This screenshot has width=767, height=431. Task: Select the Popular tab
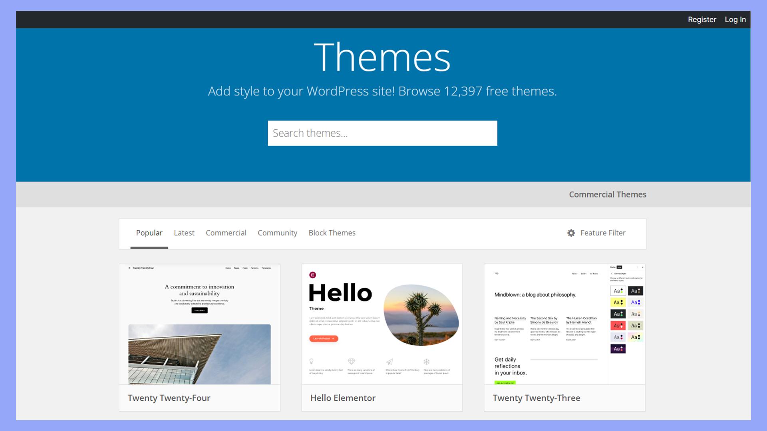pyautogui.click(x=149, y=233)
